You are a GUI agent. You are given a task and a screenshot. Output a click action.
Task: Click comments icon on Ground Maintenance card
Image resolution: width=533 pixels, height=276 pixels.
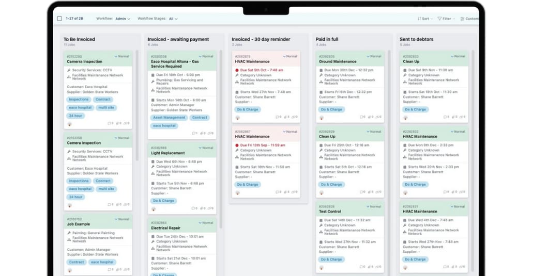(x=362, y=117)
